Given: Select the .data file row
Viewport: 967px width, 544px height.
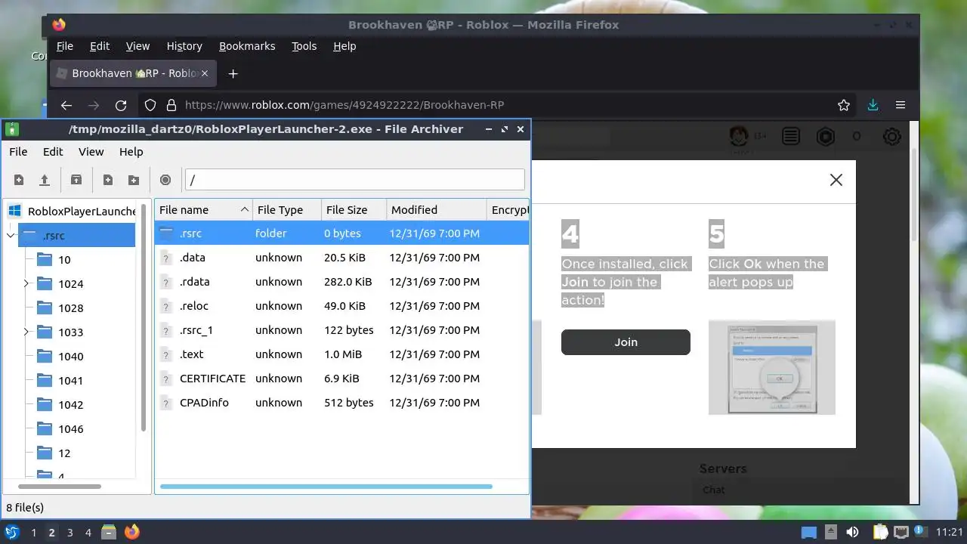Looking at the screenshot, I should (341, 258).
